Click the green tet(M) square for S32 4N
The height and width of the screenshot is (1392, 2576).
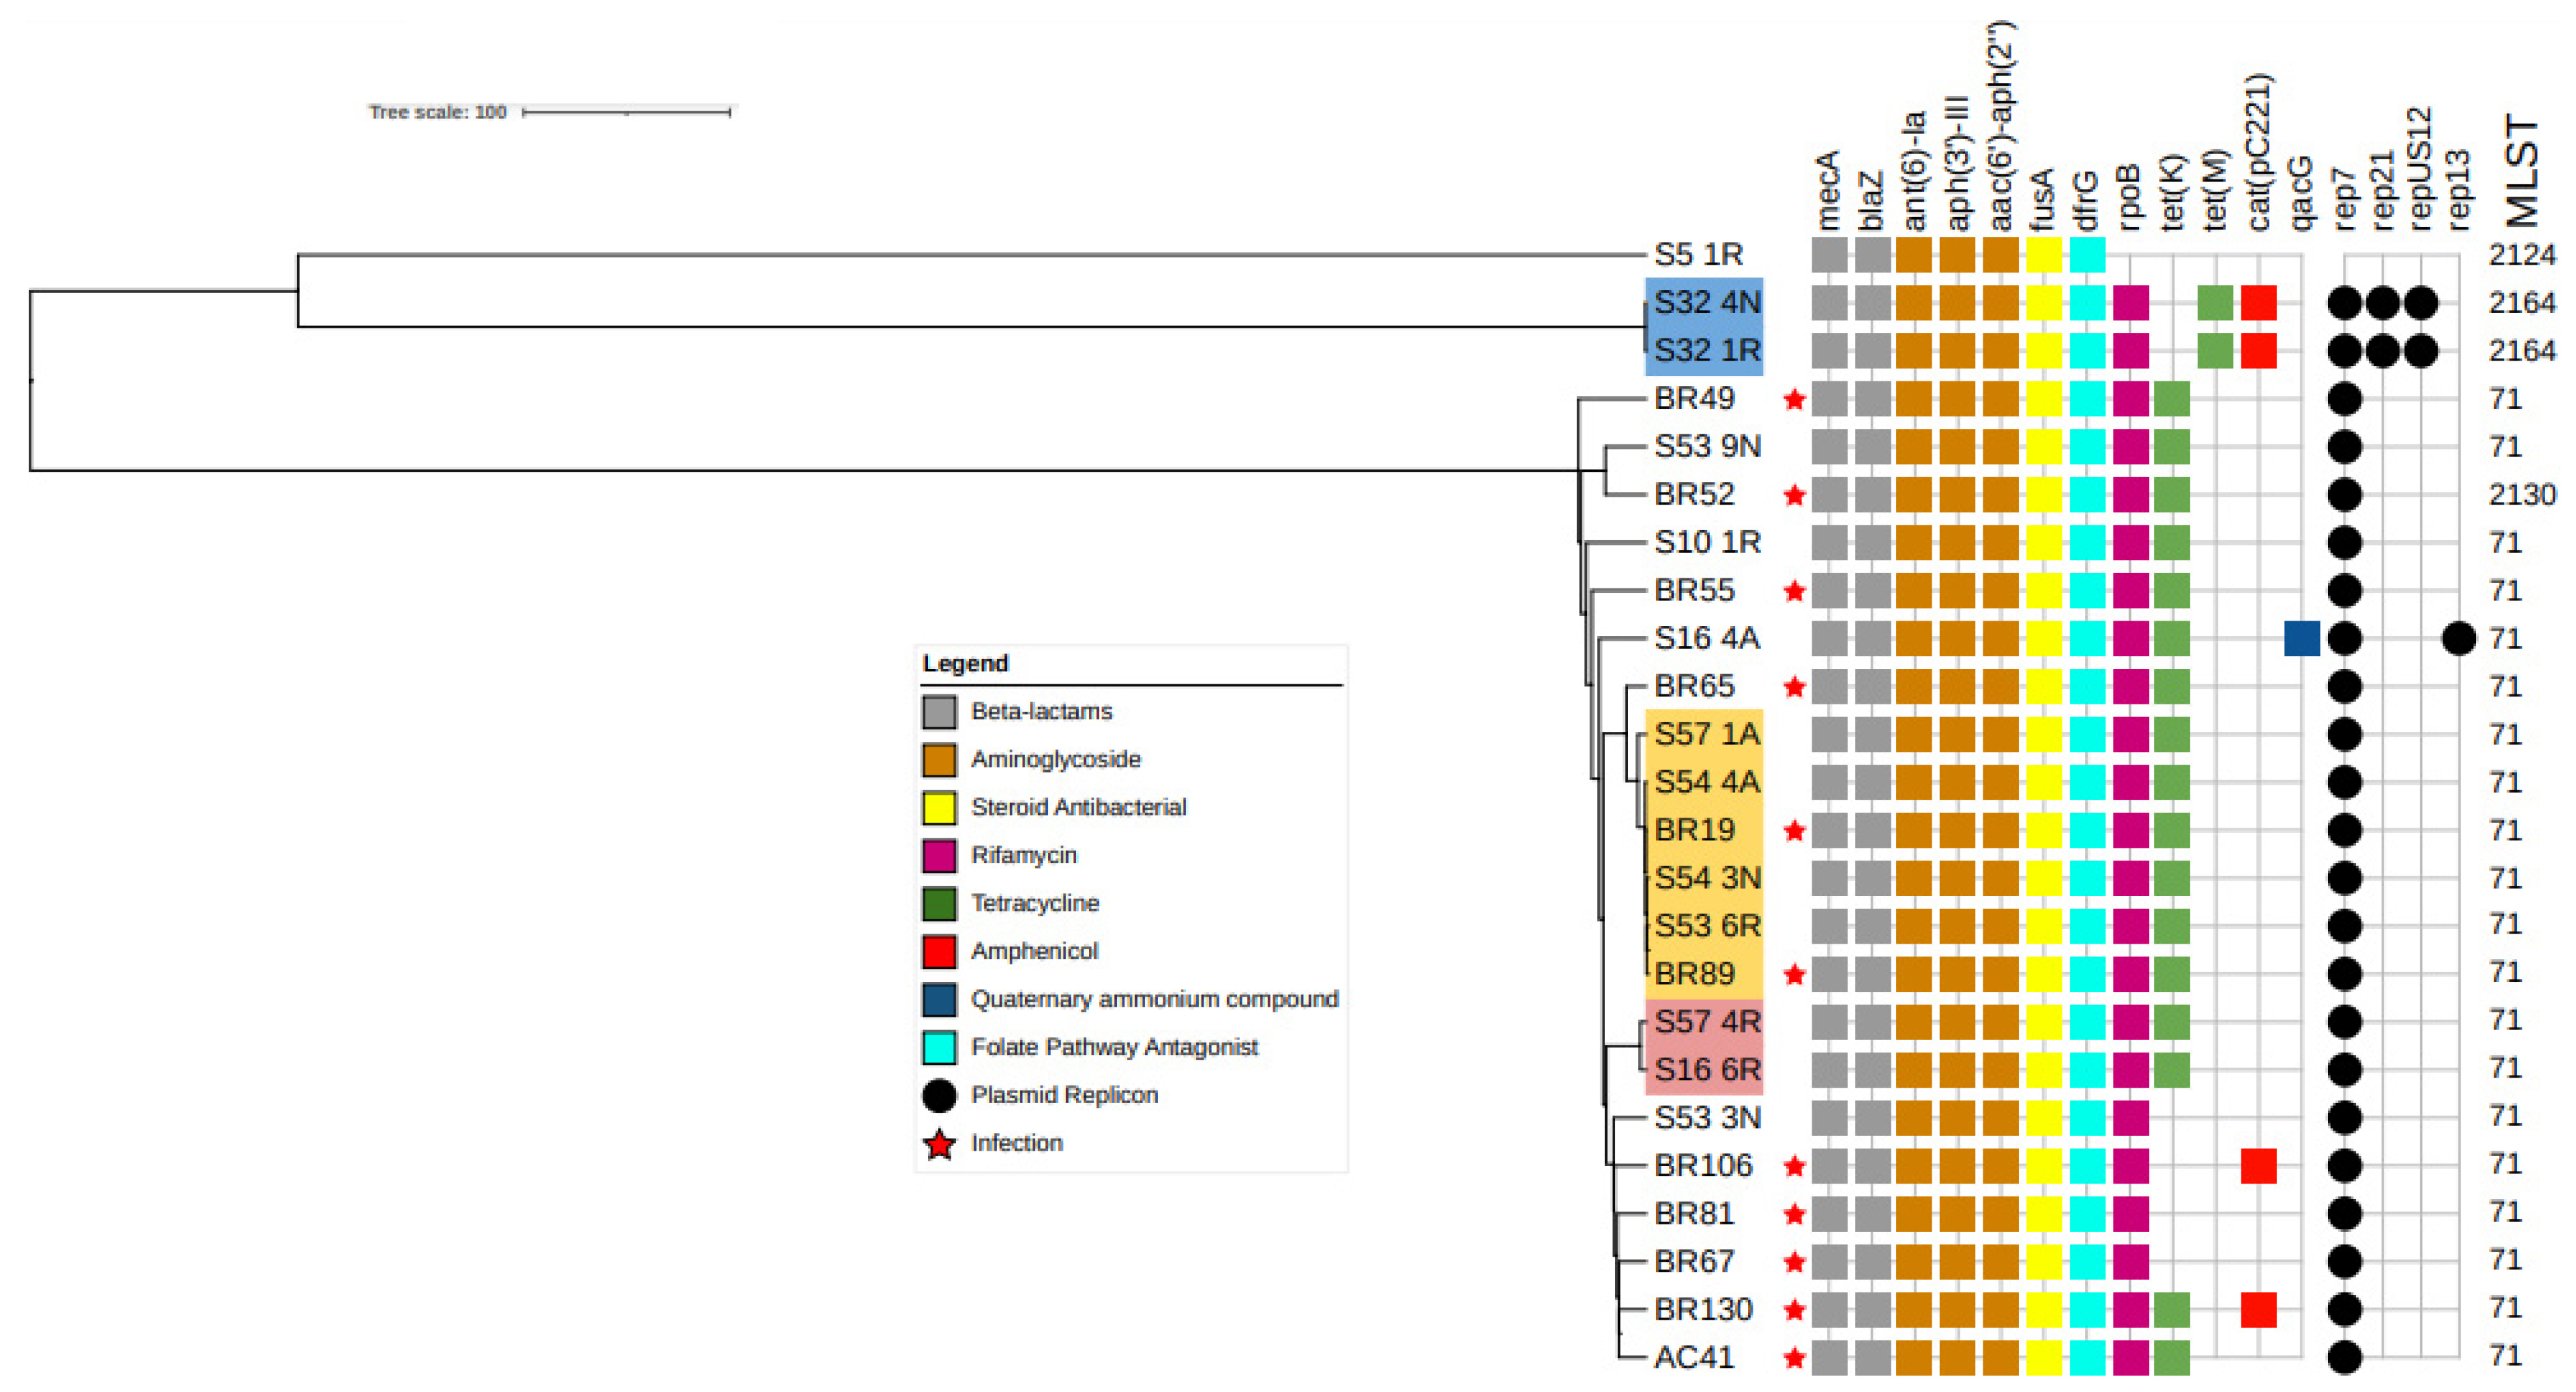click(2215, 303)
